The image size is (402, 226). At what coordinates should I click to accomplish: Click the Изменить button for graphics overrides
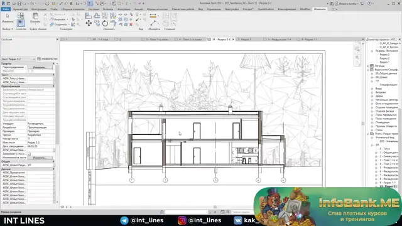click(40, 67)
